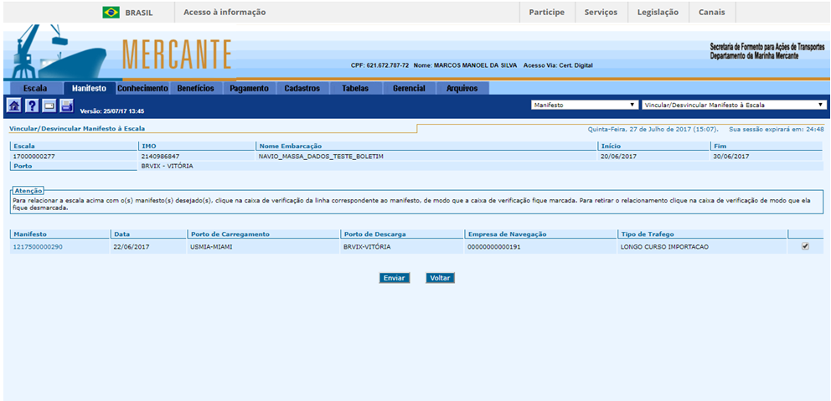Viewport: 831px width, 401px height.
Task: Click Acesso à informação link
Action: coord(225,13)
